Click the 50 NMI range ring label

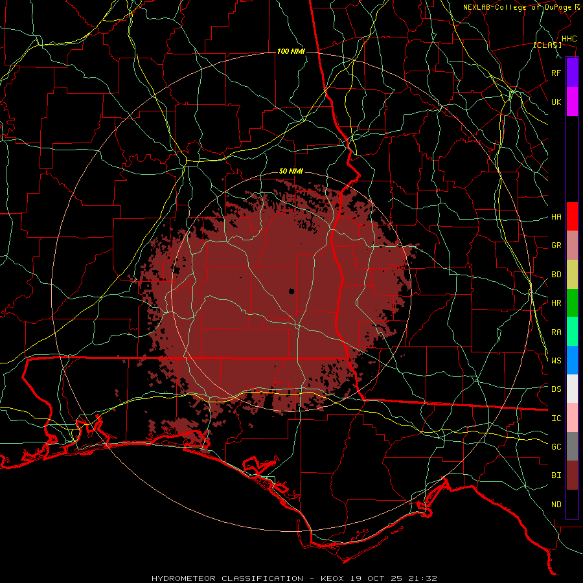click(x=291, y=171)
